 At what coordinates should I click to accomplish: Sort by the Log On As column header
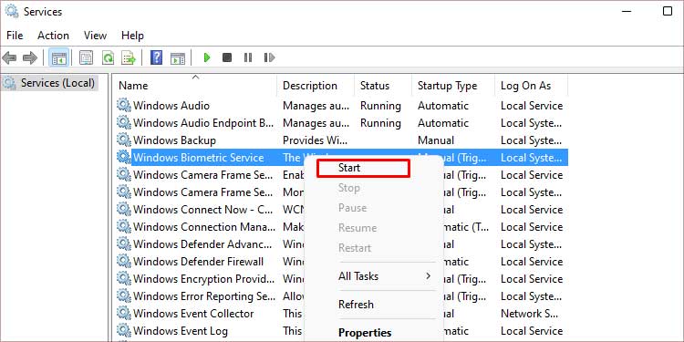531,86
